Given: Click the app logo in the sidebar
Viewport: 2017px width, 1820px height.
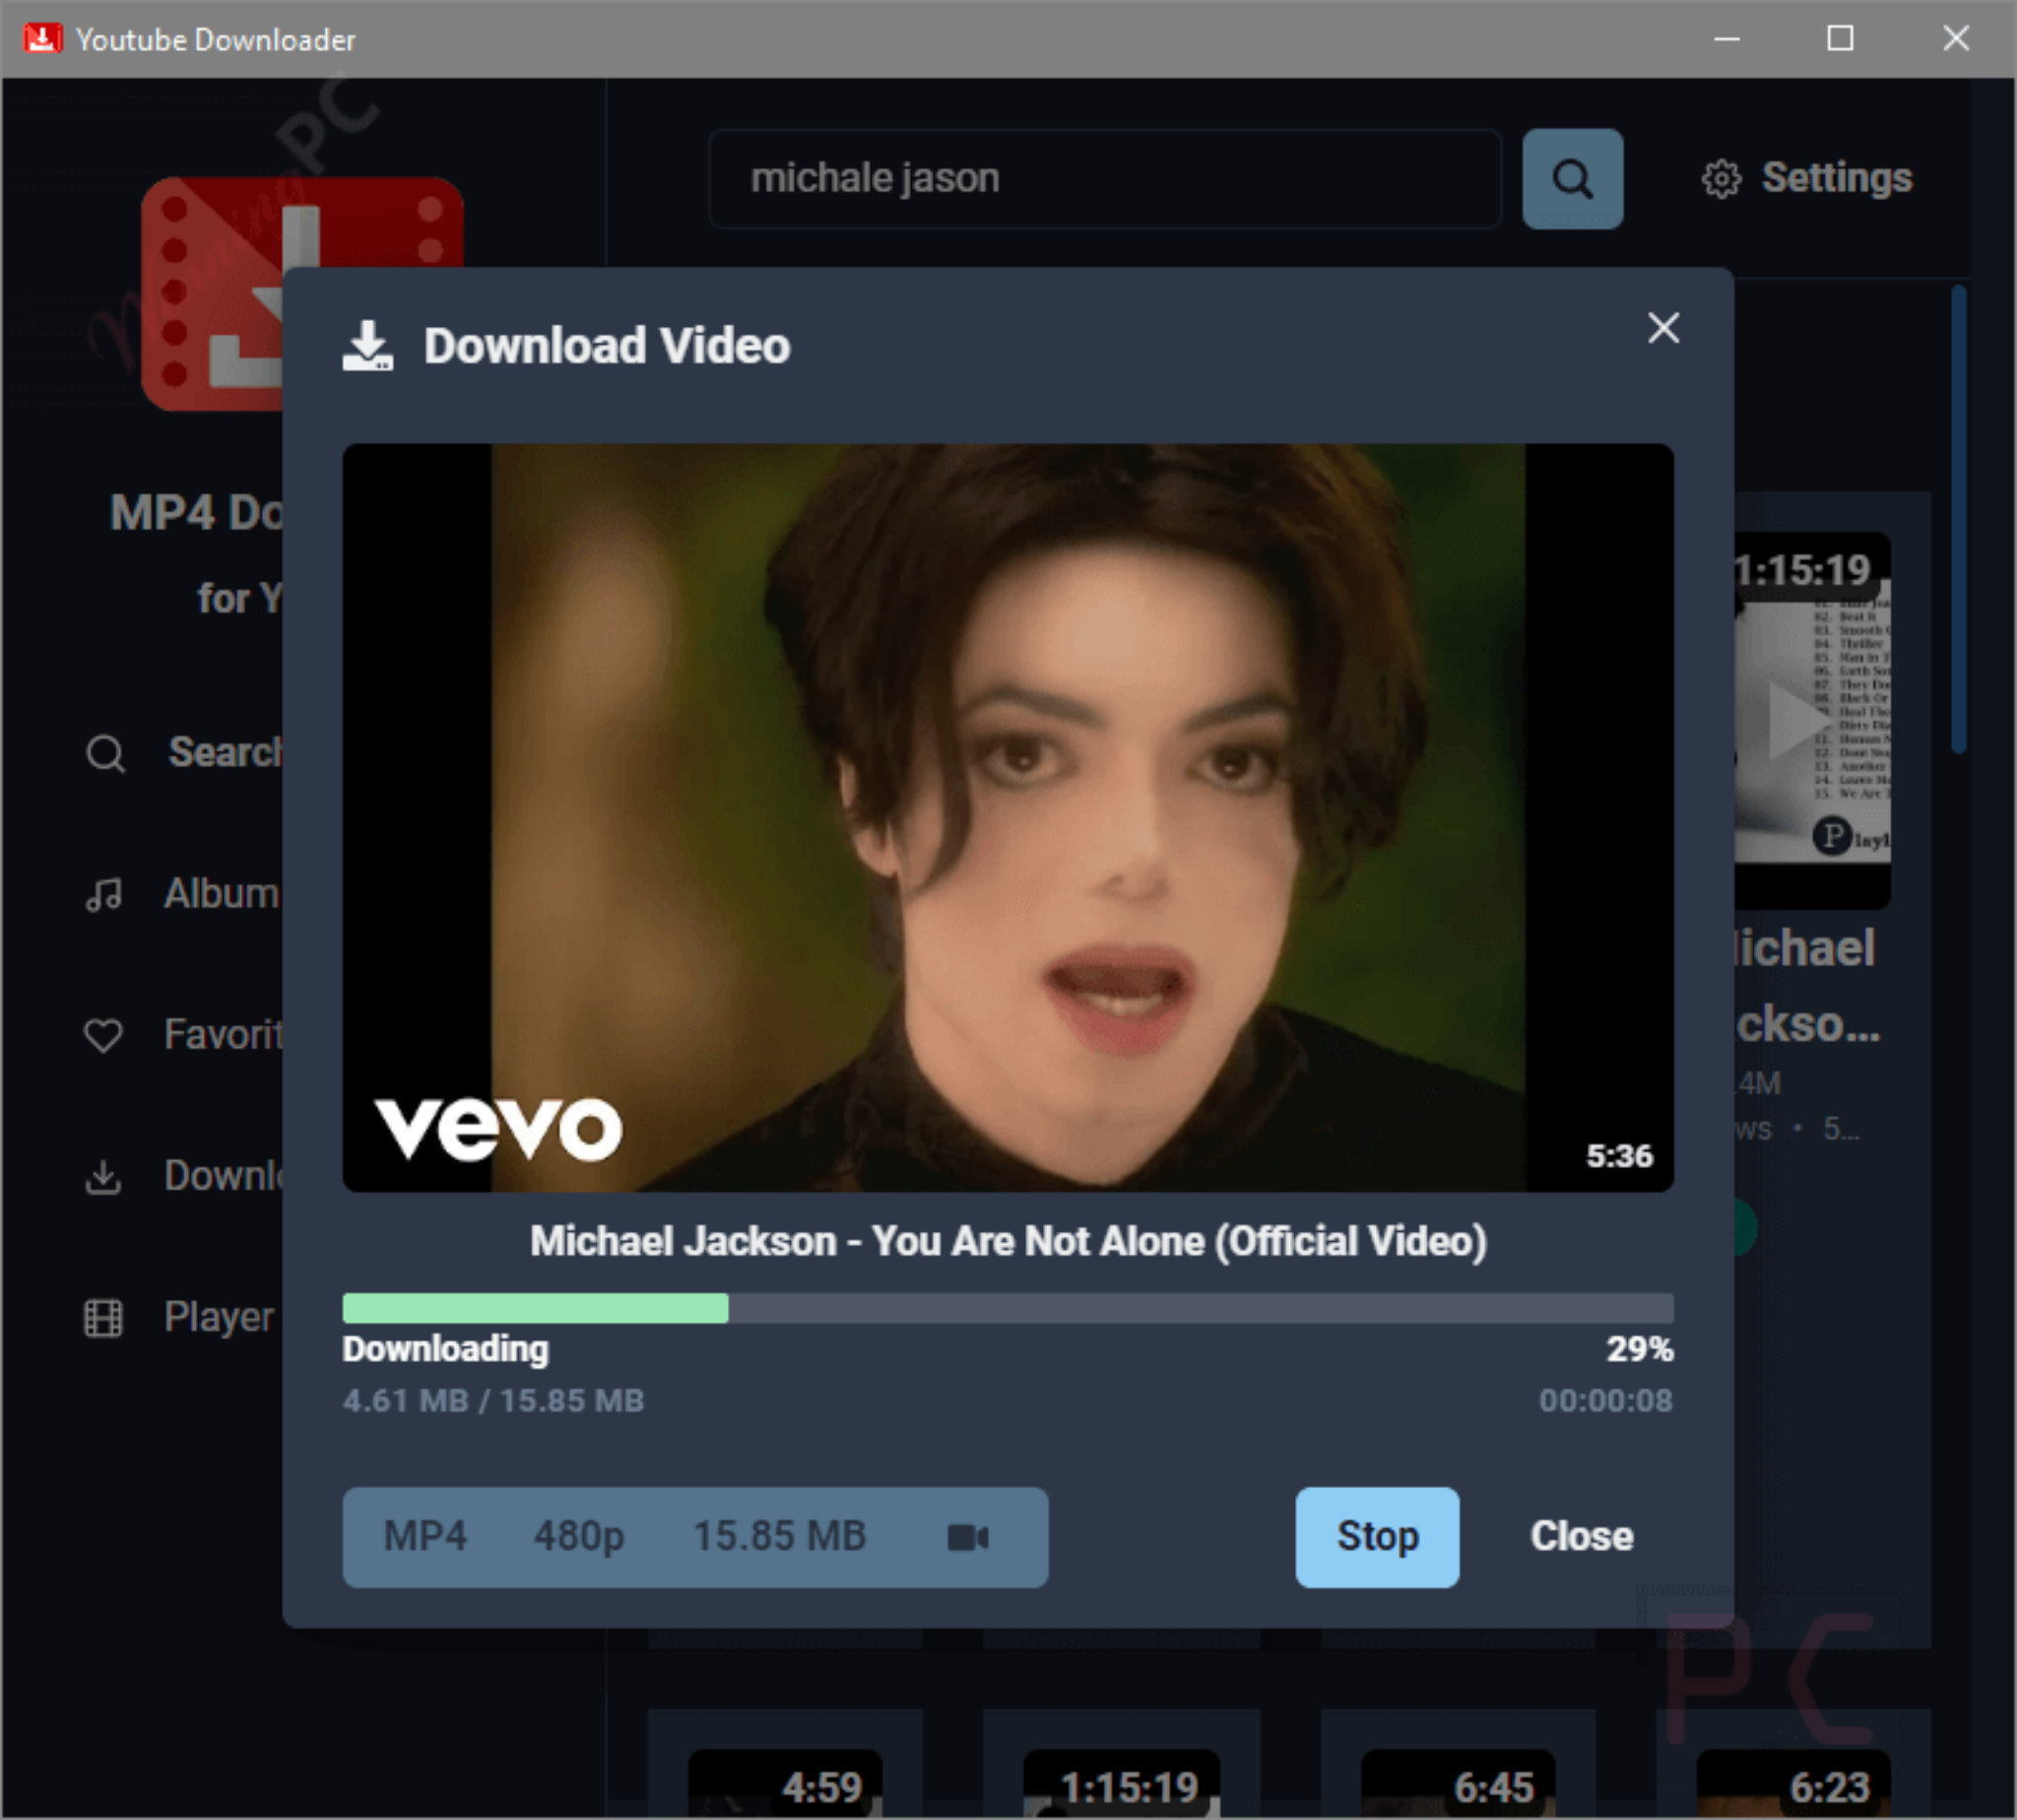Looking at the screenshot, I should point(302,293).
